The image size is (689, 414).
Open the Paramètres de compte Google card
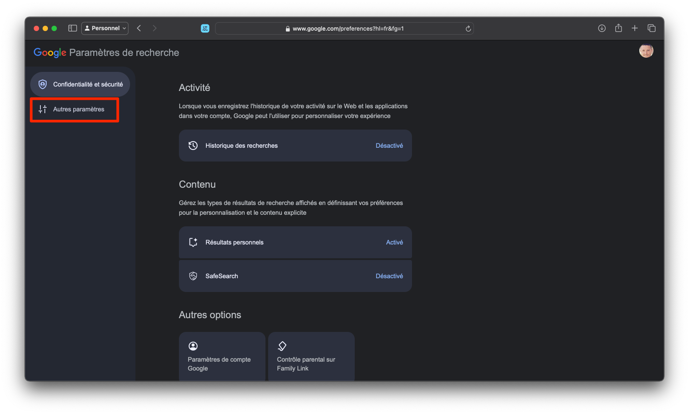pyautogui.click(x=222, y=356)
